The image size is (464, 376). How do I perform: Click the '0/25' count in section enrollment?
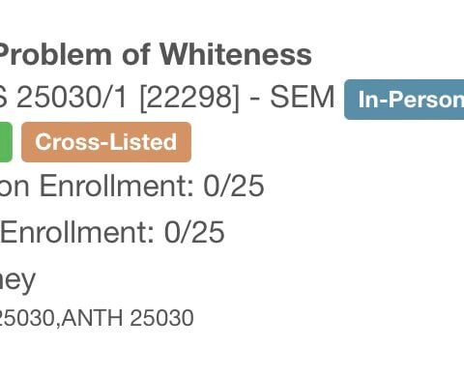click(x=234, y=186)
